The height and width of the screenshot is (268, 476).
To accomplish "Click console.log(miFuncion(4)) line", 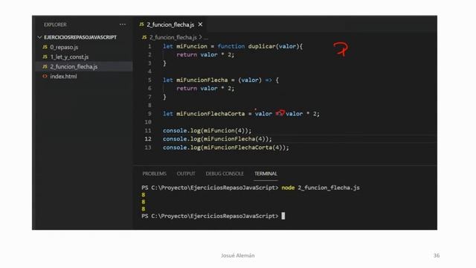I will tap(208, 131).
